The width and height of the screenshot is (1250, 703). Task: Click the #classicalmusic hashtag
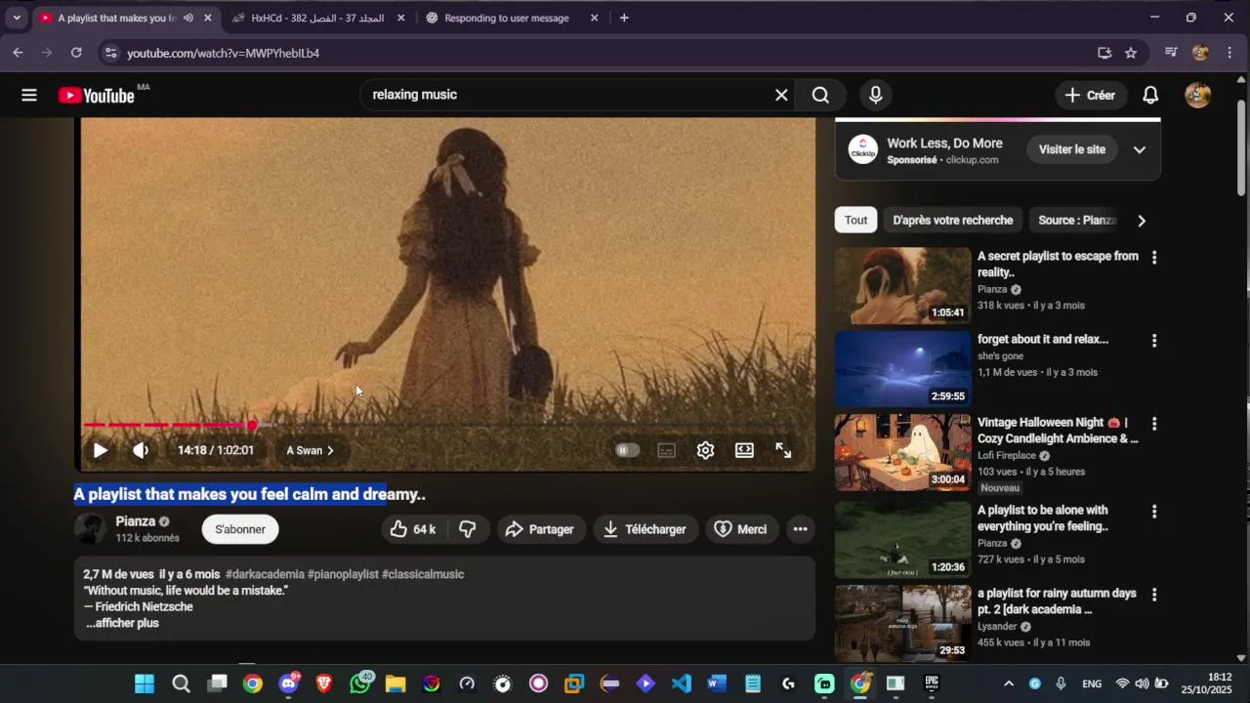pos(423,574)
